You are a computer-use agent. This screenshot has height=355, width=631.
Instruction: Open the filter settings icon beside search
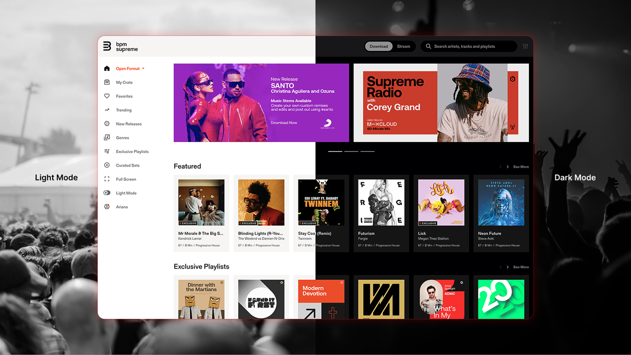click(x=525, y=46)
